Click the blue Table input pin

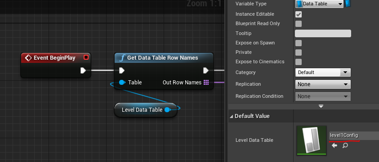click(x=122, y=83)
